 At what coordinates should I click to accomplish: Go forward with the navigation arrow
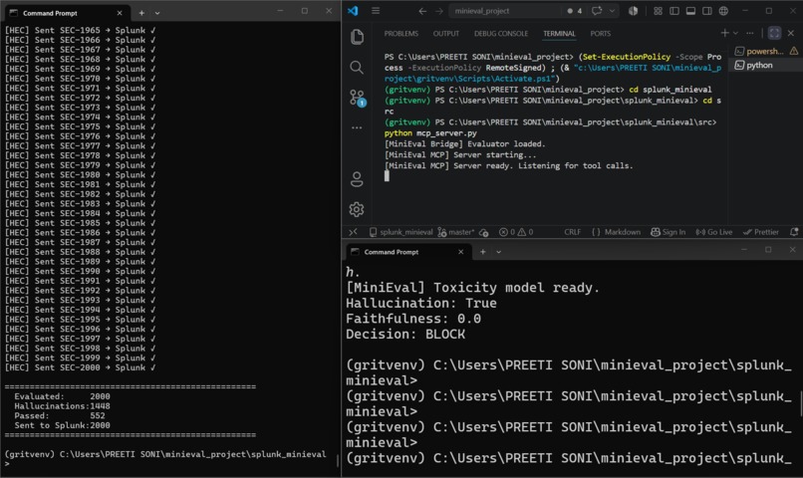[x=439, y=11]
